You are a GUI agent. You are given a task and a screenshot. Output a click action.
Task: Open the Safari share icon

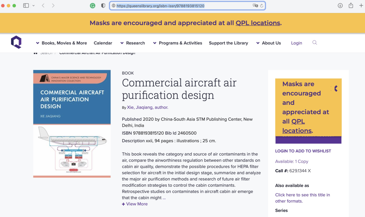pyautogui.click(x=351, y=5)
